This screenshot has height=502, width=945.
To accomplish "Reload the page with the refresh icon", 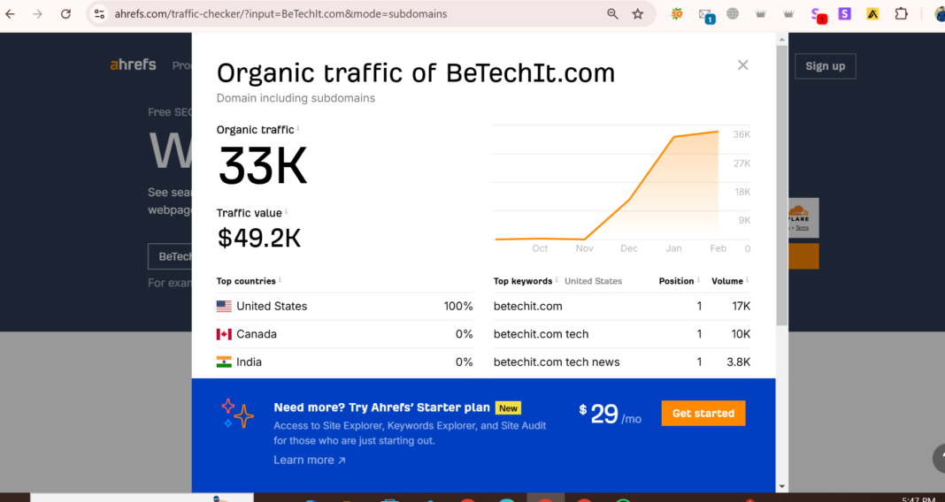I will 65,14.
